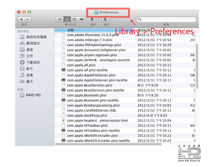Click the magnifier icon in search box
The image size is (214, 167).
tap(140, 19)
